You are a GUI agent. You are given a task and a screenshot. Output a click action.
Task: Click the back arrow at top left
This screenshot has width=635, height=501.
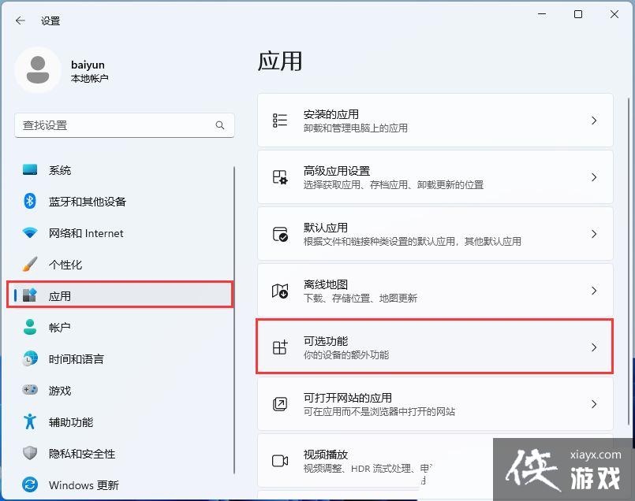point(19,20)
